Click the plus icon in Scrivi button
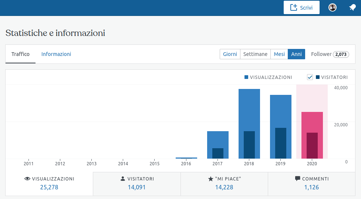Viewport: 361px width, 199px height. 294,7
